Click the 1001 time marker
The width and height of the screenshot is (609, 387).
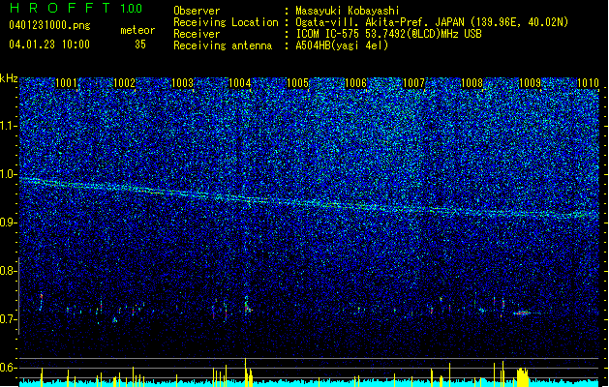click(x=67, y=83)
